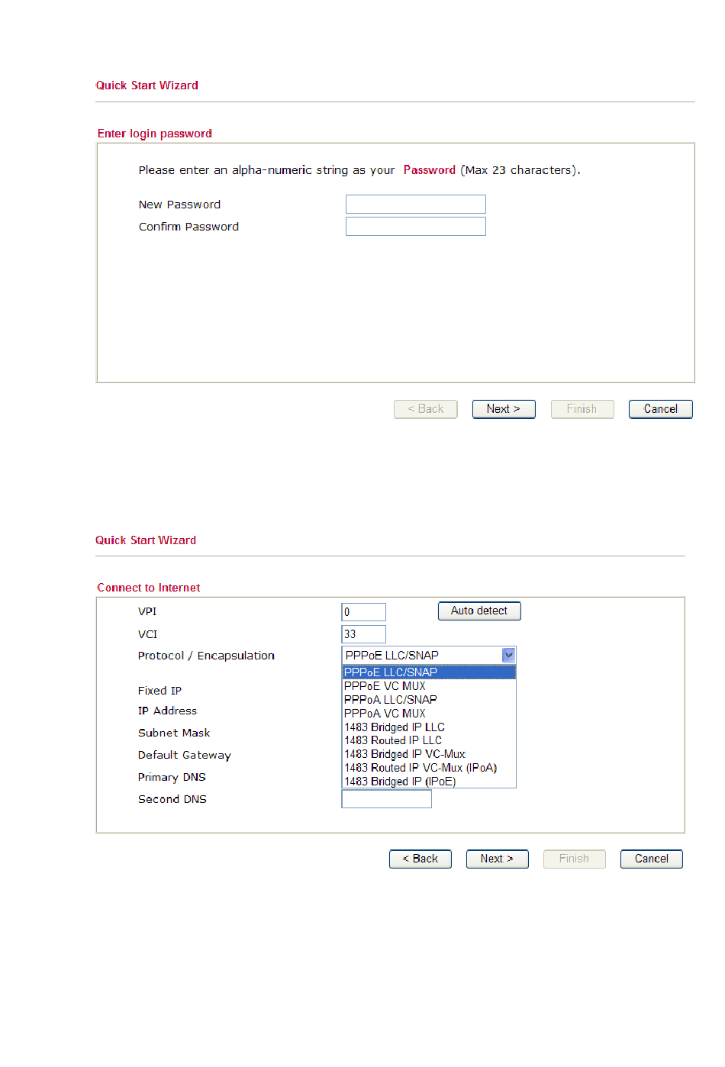Click greyed Finish in Connect to Internet wizard
This screenshot has width=725, height=1067.
tap(575, 859)
